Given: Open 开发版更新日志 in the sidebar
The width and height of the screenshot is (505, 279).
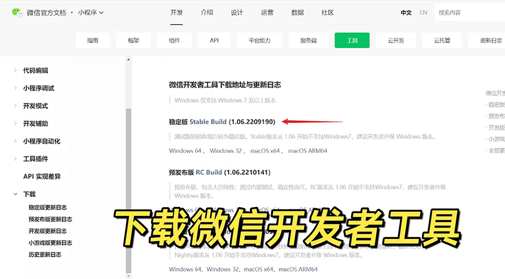Looking at the screenshot, I should point(48,231).
